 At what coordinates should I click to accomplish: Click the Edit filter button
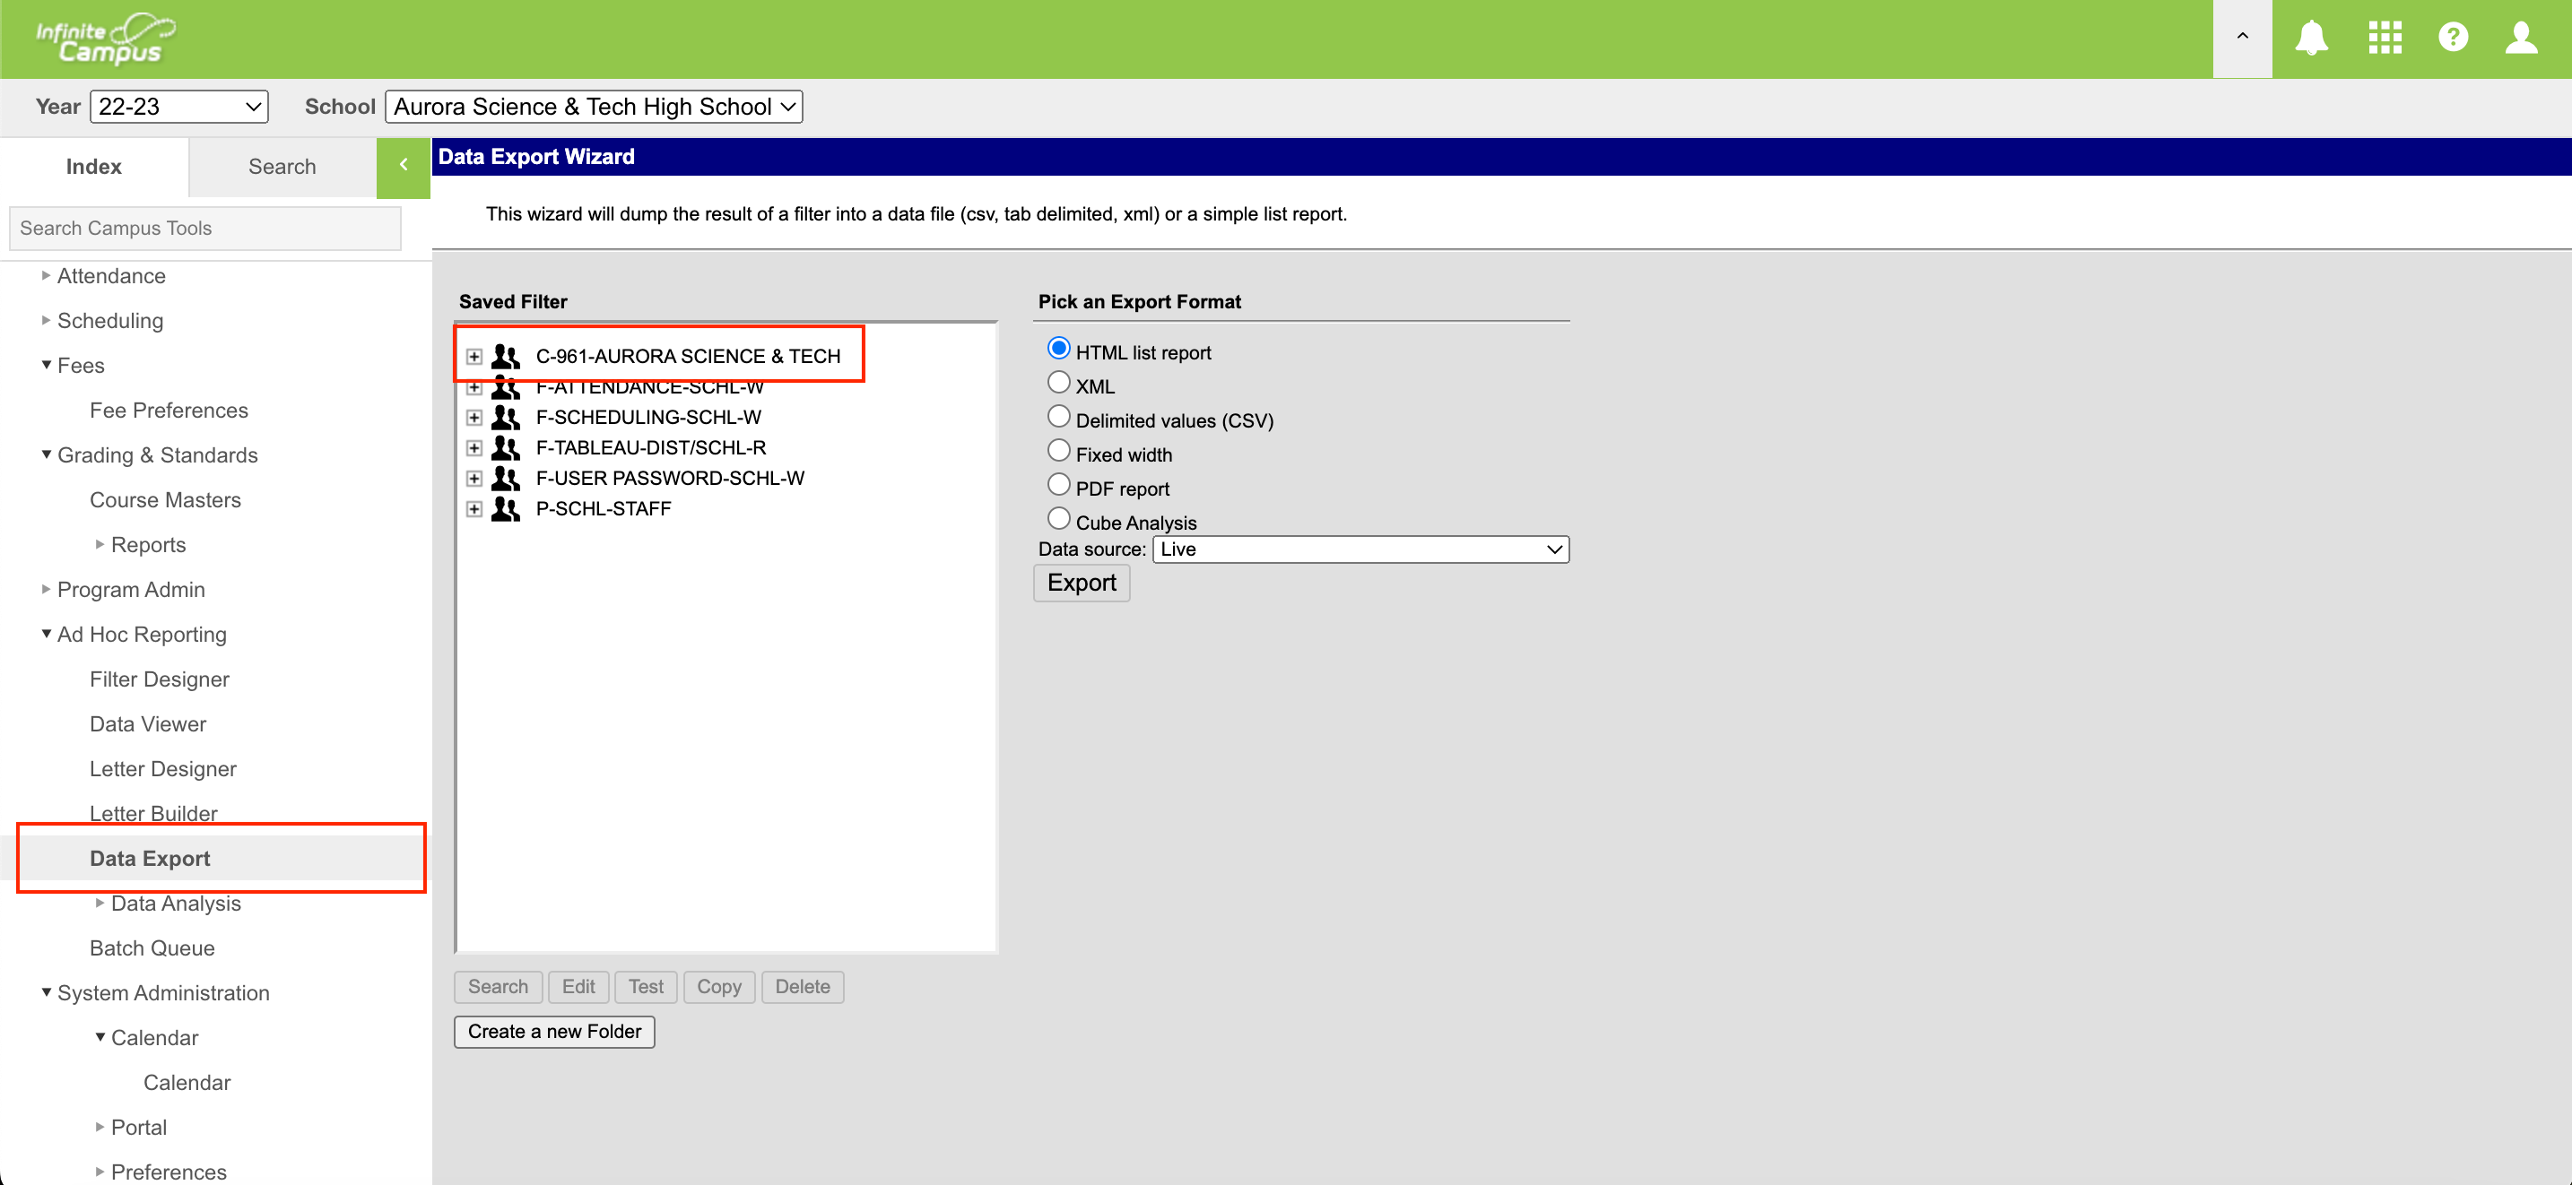point(578,987)
